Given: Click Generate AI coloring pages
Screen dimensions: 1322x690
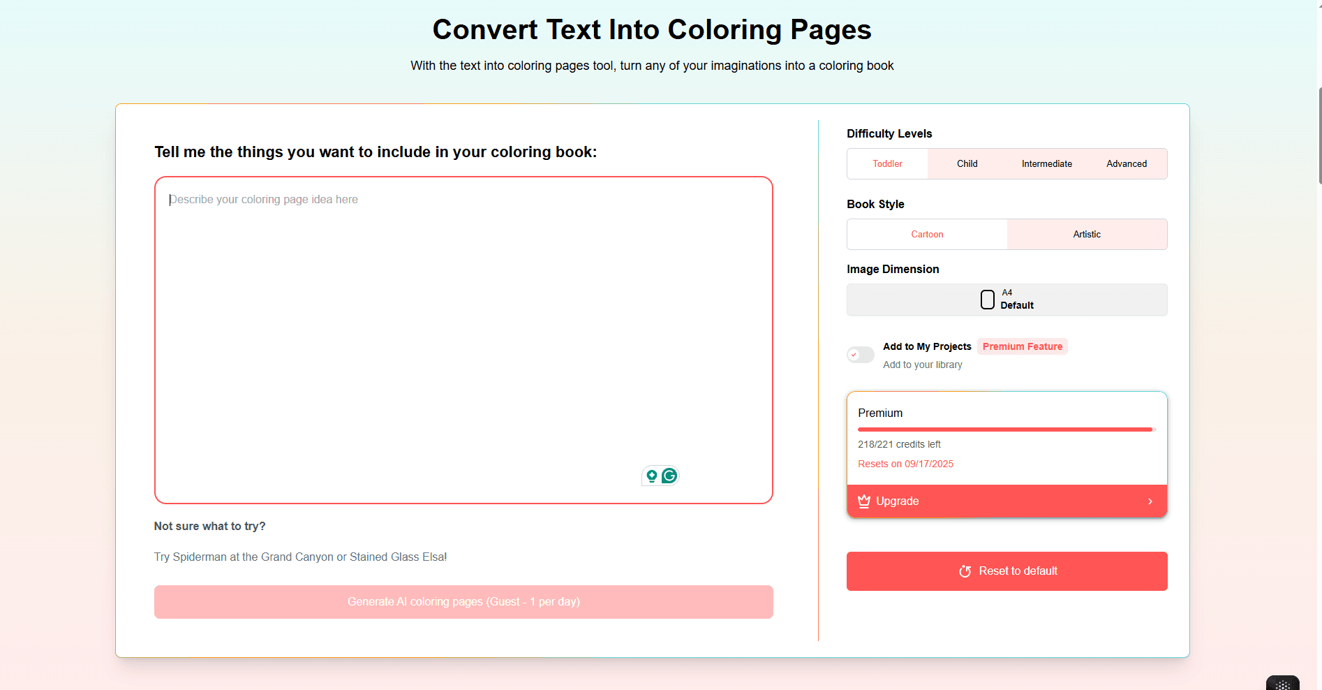Looking at the screenshot, I should (x=463, y=601).
